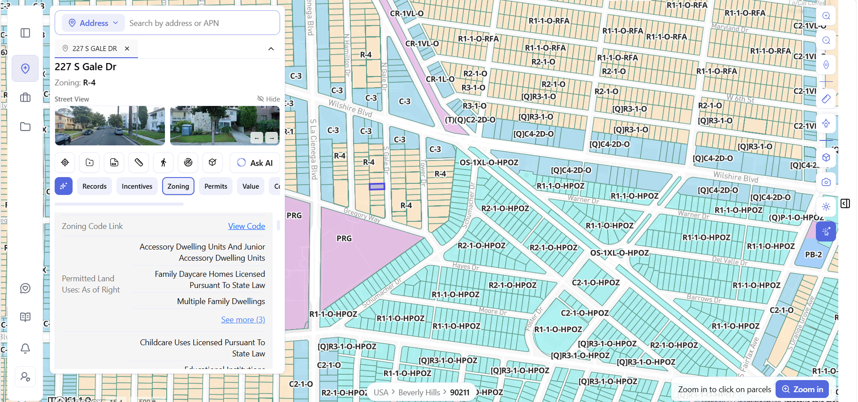The image size is (858, 402).
Task: Zoom out the map with minus magnifier
Action: (x=826, y=40)
